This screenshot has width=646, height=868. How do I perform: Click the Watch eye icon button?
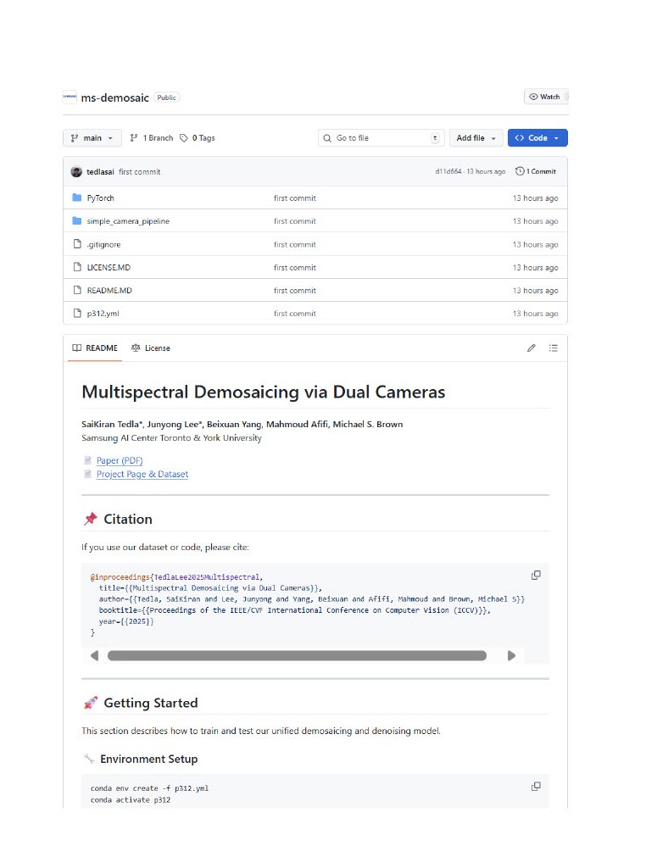point(545,97)
